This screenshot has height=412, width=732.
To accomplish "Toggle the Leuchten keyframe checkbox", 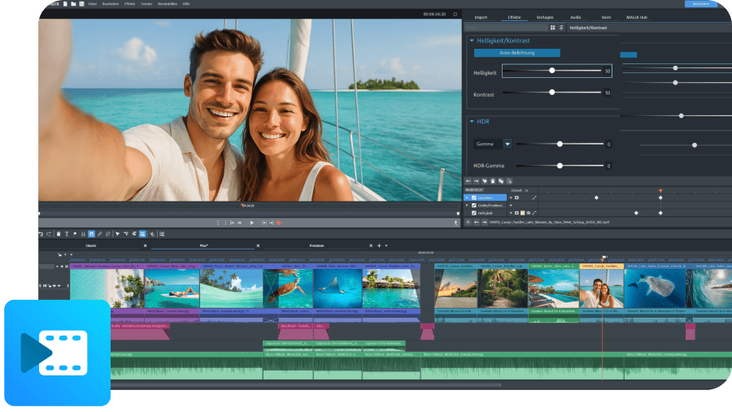I will coord(474,197).
